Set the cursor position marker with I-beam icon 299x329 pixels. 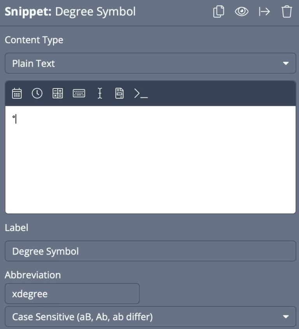click(x=100, y=93)
